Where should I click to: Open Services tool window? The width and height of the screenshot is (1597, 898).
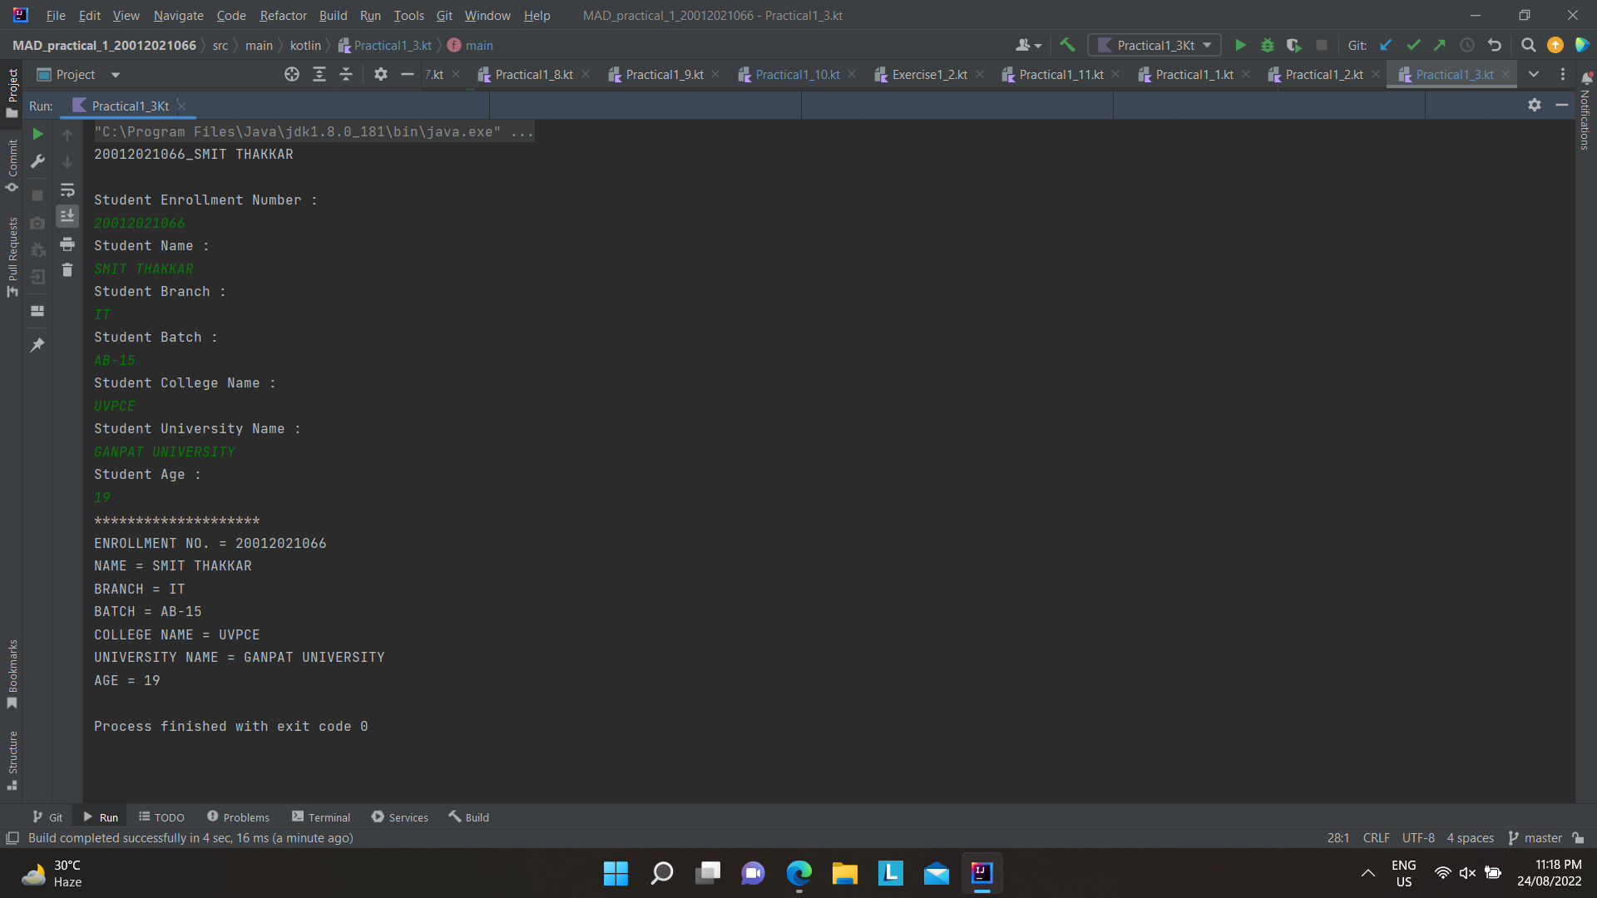click(400, 817)
